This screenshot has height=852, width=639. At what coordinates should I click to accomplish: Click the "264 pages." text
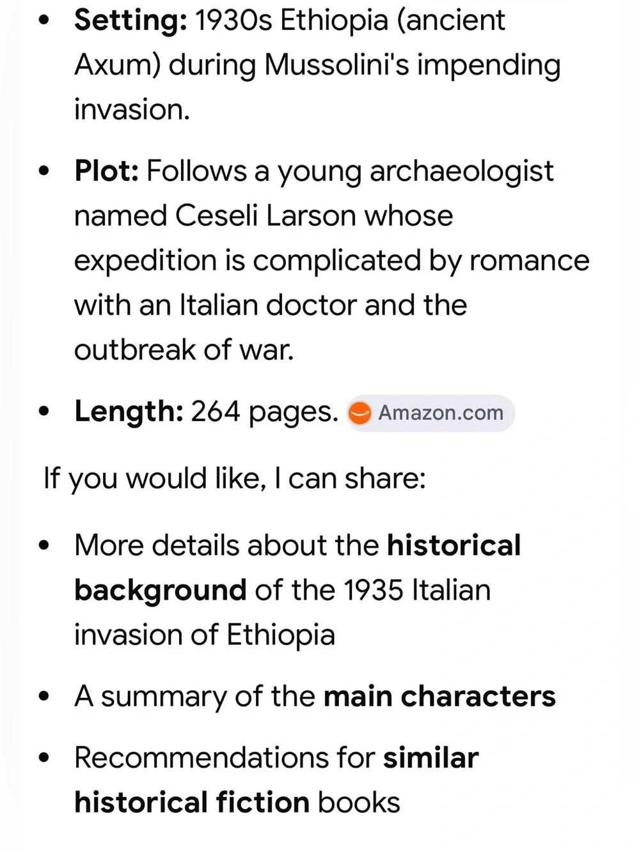pos(265,412)
